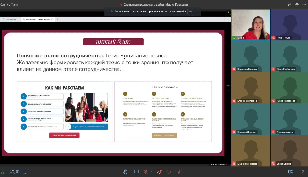Open the apps and integrations icon
Image resolution: width=308 pixels, height=177 pixels.
tap(3, 172)
